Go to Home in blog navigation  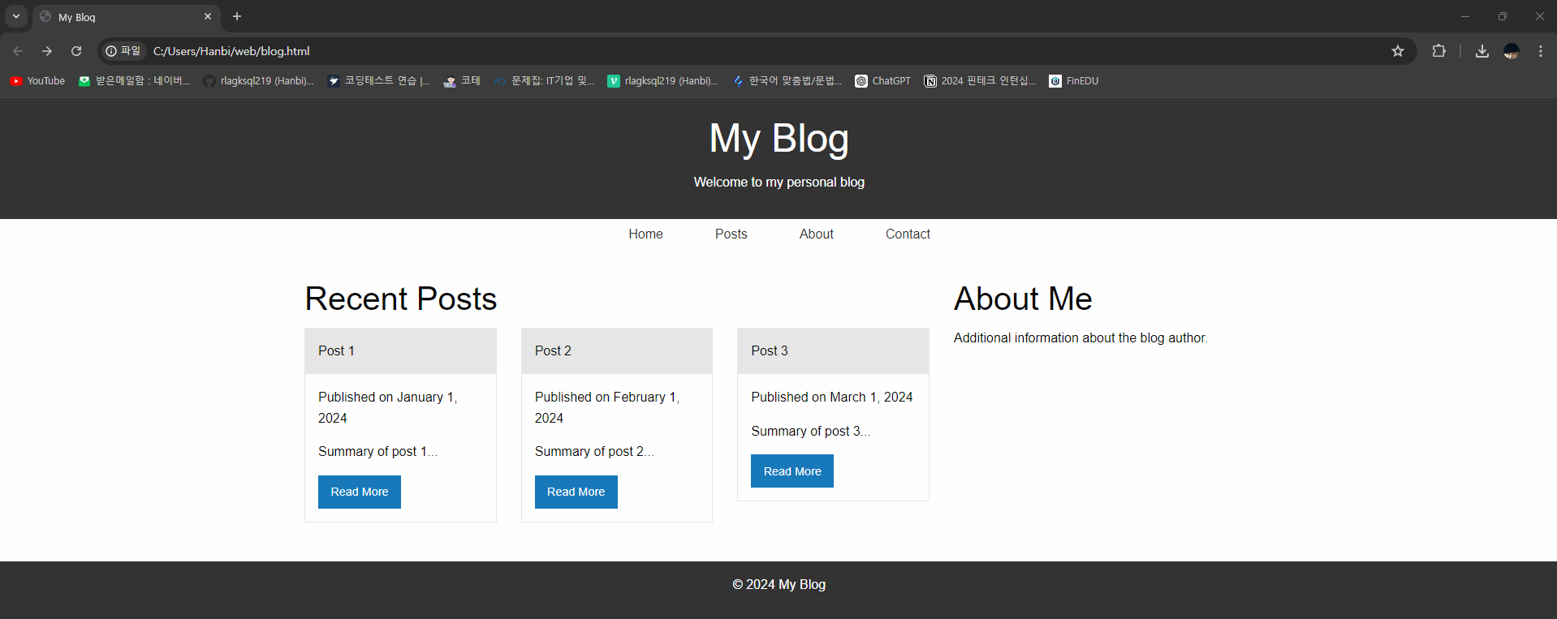[645, 234]
